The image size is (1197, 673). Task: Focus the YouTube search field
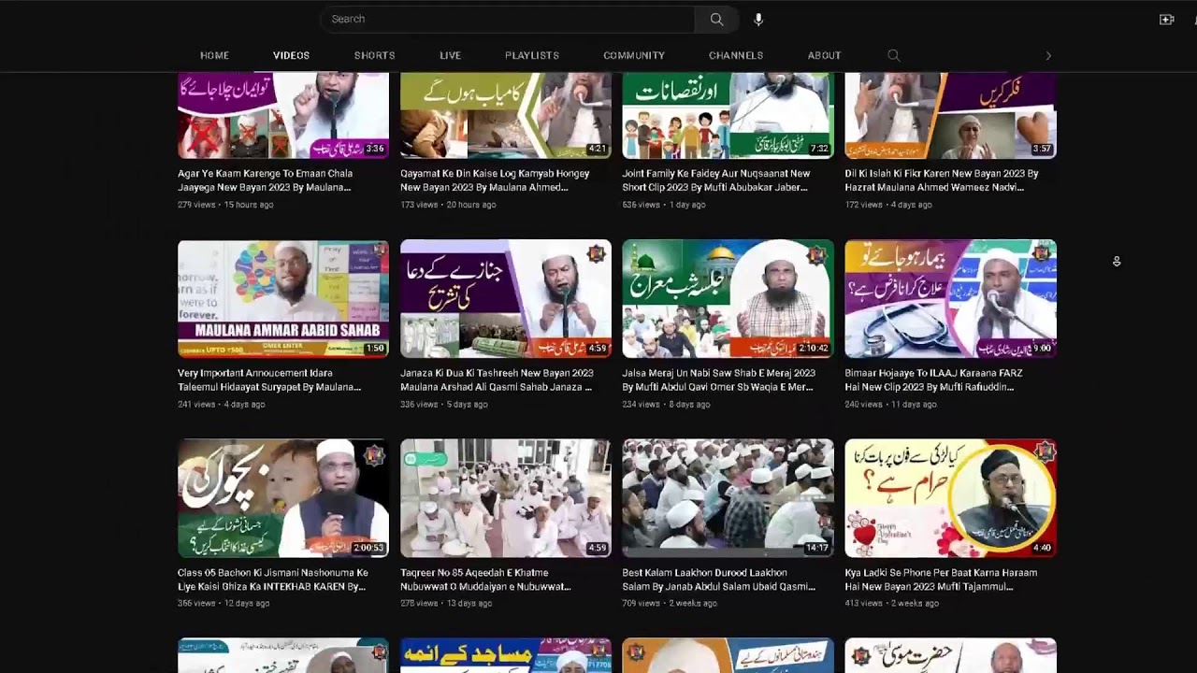coord(508,19)
